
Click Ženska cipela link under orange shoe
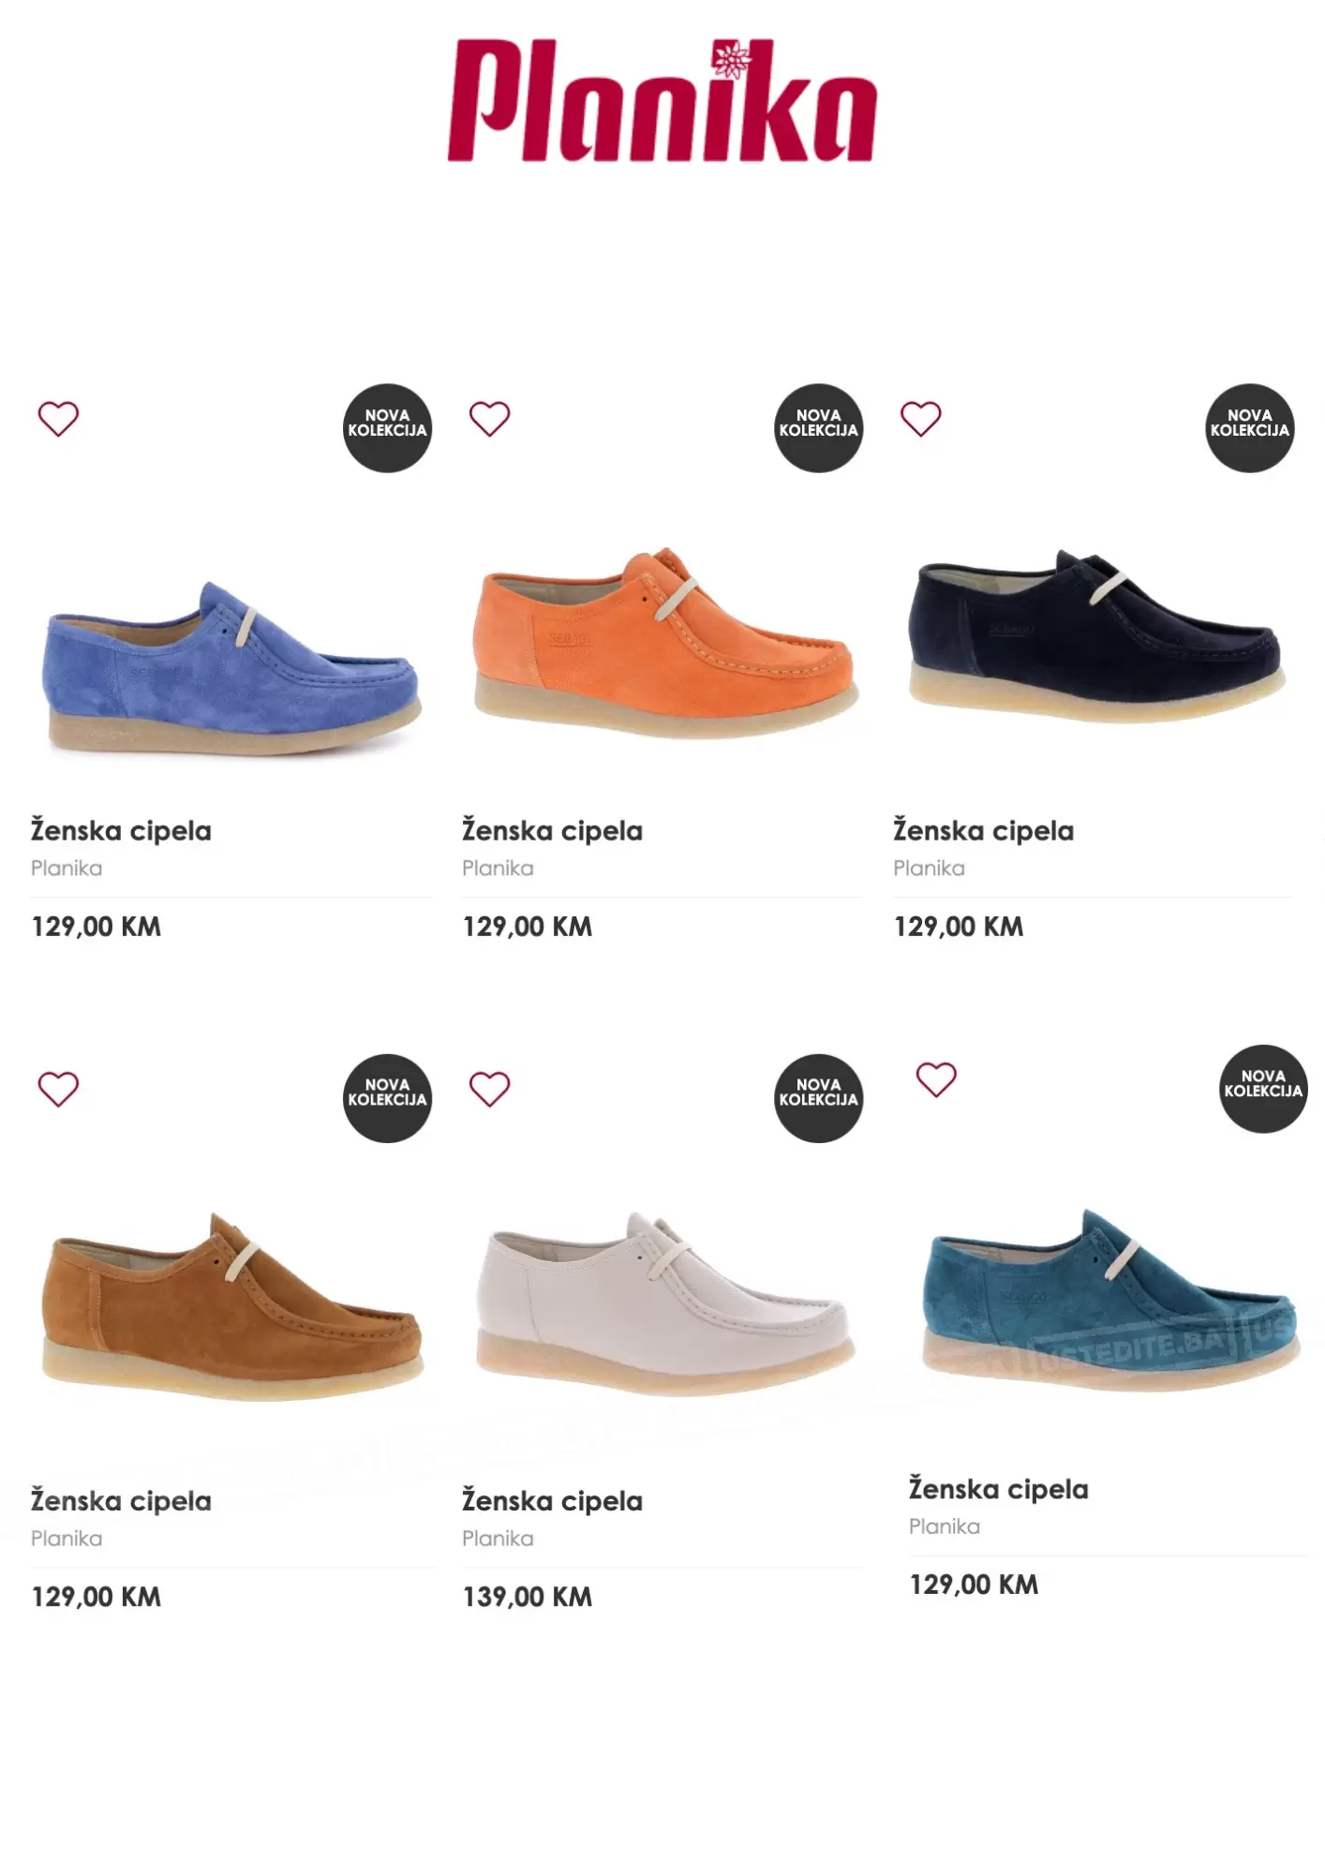pos(552,830)
